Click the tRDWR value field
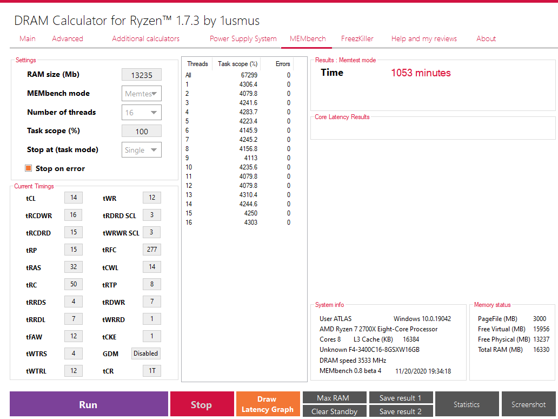Viewport: 558px width, 419px height. pyautogui.click(x=152, y=302)
